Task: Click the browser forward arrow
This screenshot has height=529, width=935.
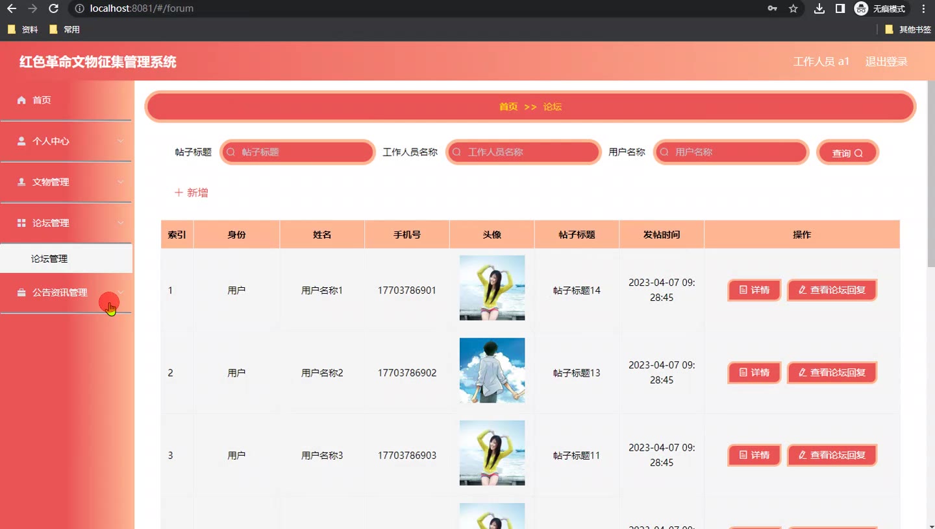Action: point(32,8)
